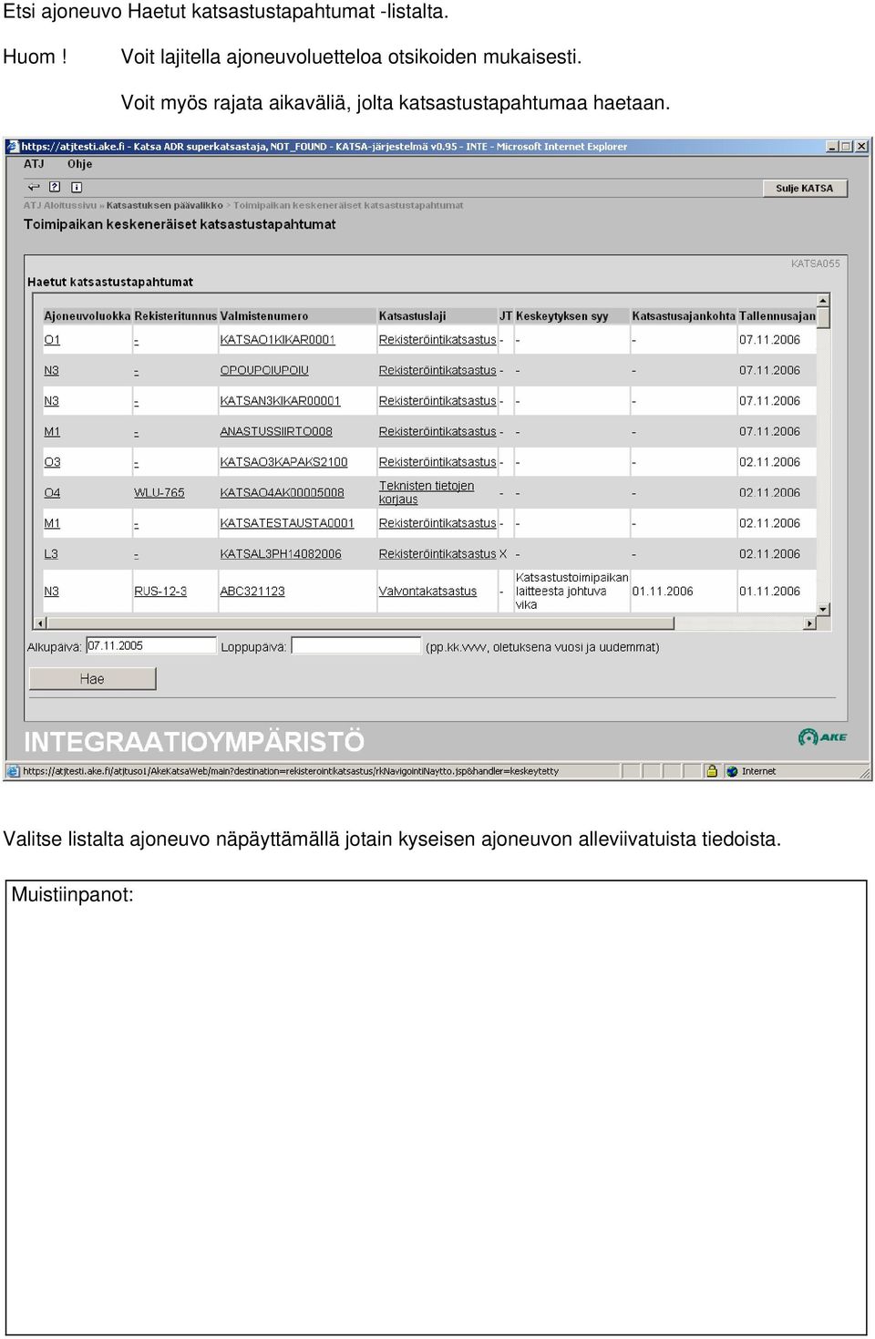Screen dimensions: 875x1339
Task: Open ABC321123 serial number link
Action: (x=252, y=591)
